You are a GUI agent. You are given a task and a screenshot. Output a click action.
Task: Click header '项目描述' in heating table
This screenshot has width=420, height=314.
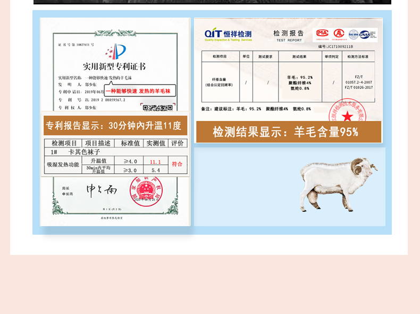tap(98, 143)
